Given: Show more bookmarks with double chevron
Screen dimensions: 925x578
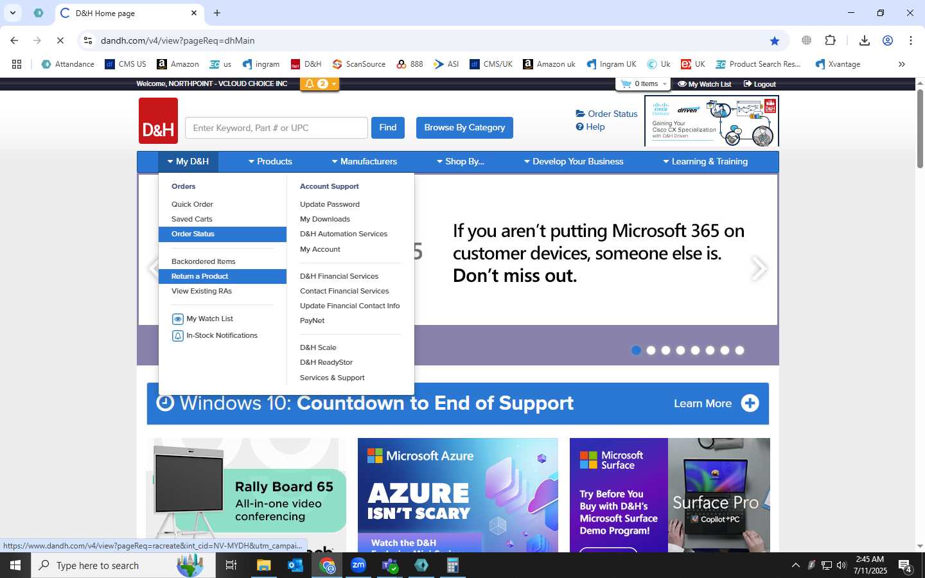Looking at the screenshot, I should 902,64.
